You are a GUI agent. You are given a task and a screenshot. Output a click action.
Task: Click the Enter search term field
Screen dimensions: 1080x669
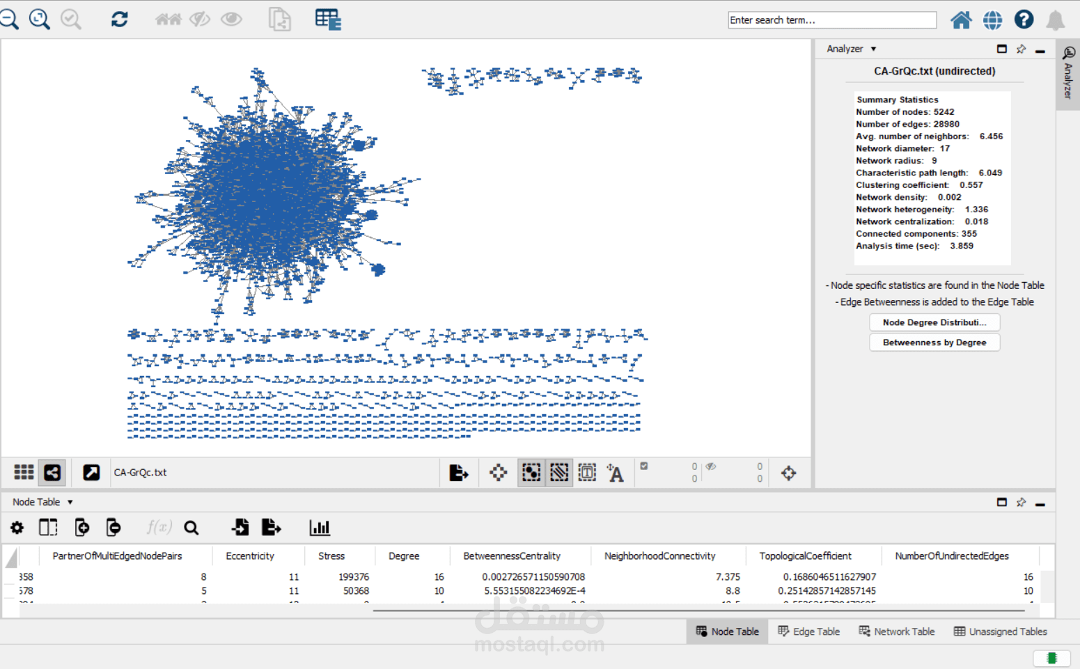832,20
